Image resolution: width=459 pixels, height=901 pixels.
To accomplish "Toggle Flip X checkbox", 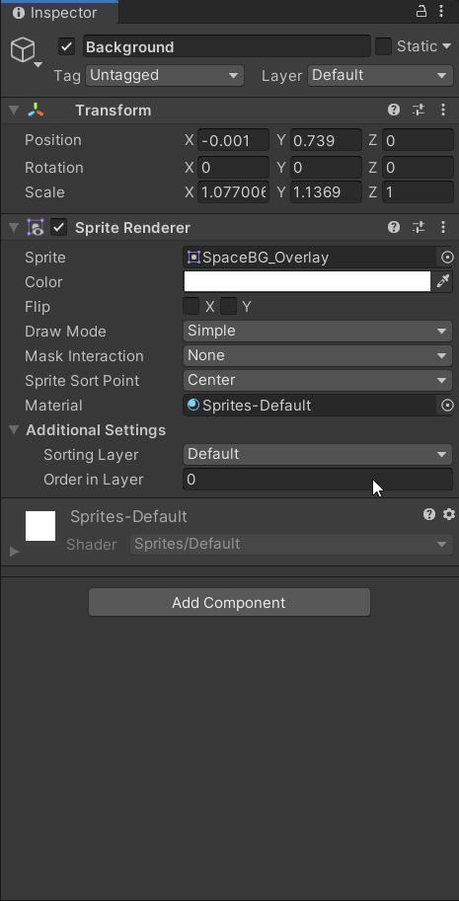I will tap(191, 306).
